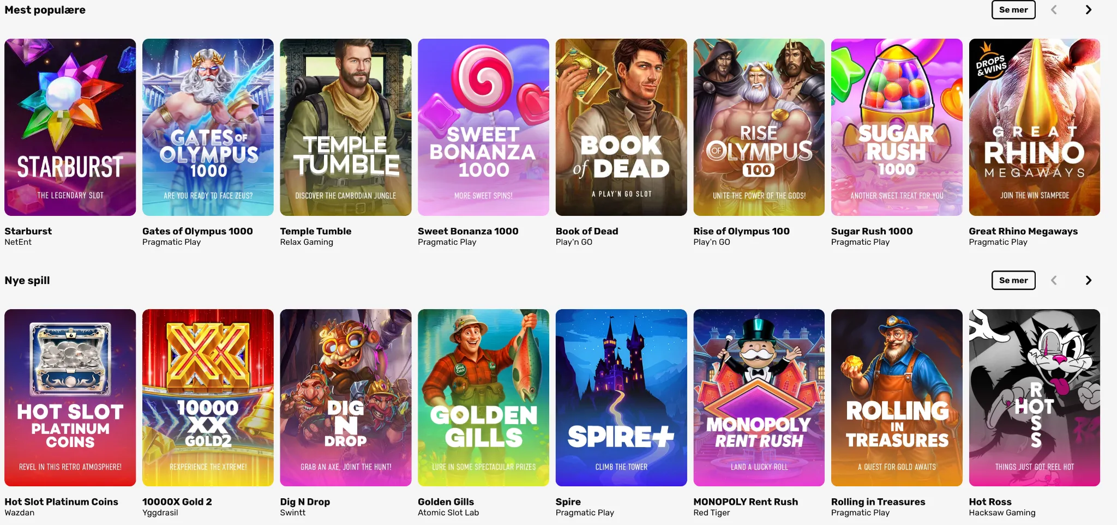Open the 10000X Gold 2 game cover
The image size is (1117, 525).
(x=208, y=397)
